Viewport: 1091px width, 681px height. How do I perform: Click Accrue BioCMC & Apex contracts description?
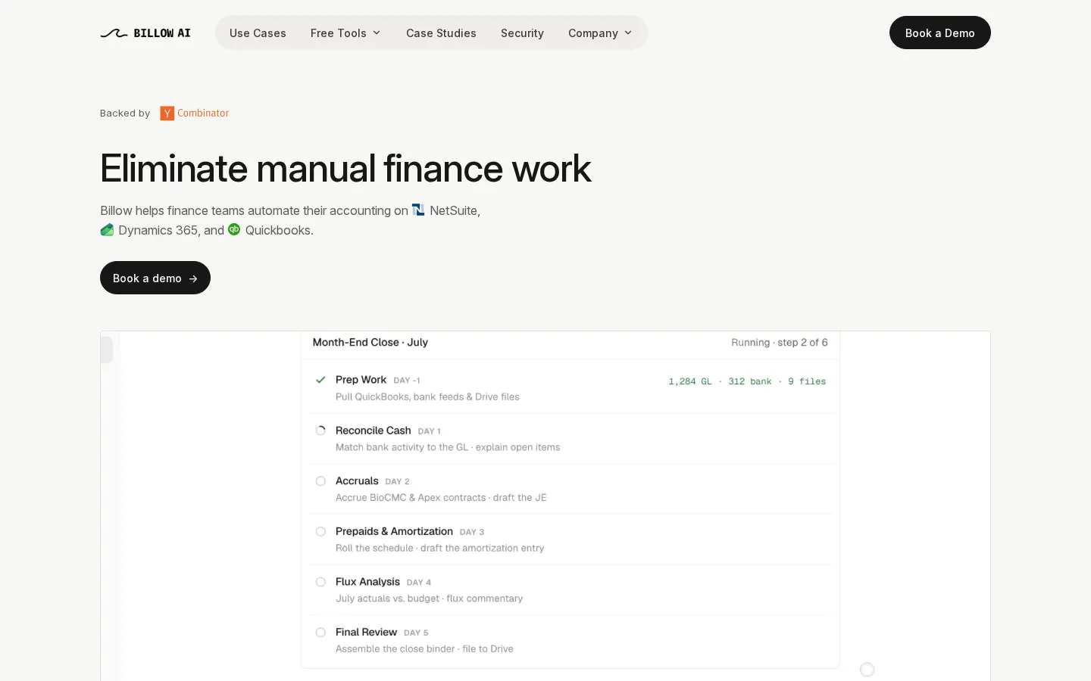441,498
